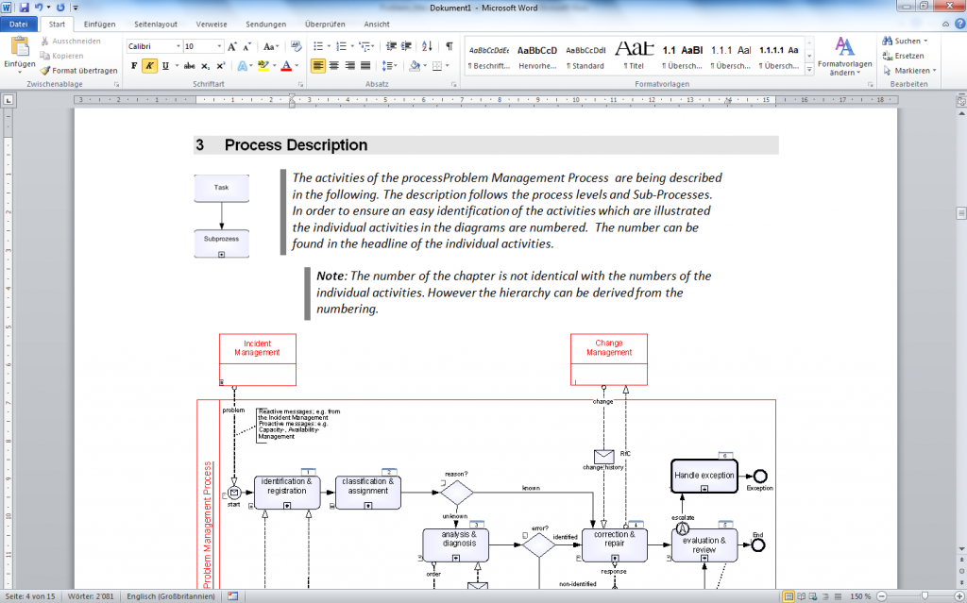Viewport: 967px width, 603px height.
Task: Expand the Formatvorlagen styles gallery
Action: (x=809, y=70)
